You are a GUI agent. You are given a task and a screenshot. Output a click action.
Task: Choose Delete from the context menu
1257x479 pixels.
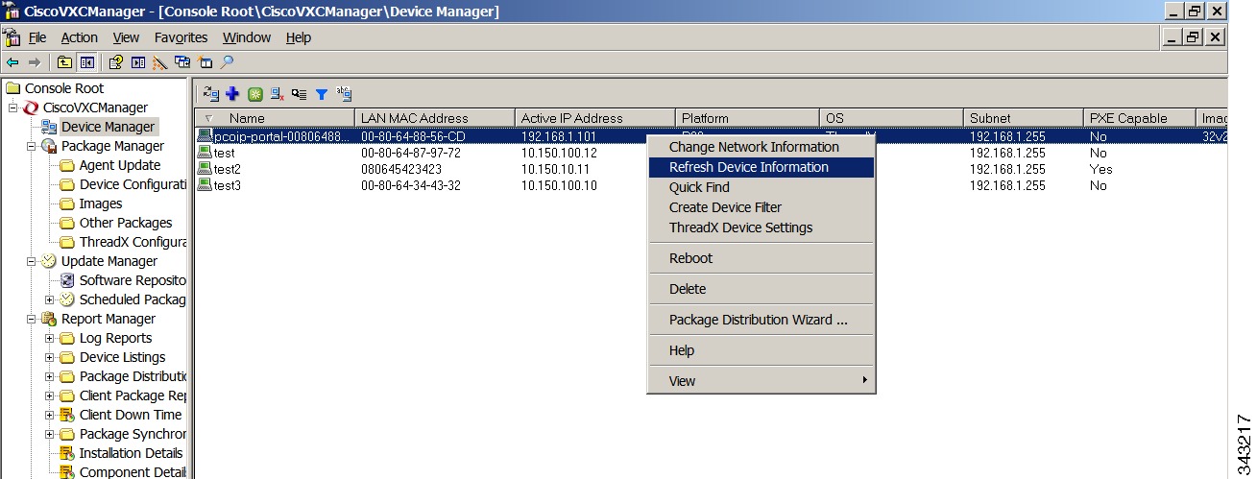[x=761, y=289]
